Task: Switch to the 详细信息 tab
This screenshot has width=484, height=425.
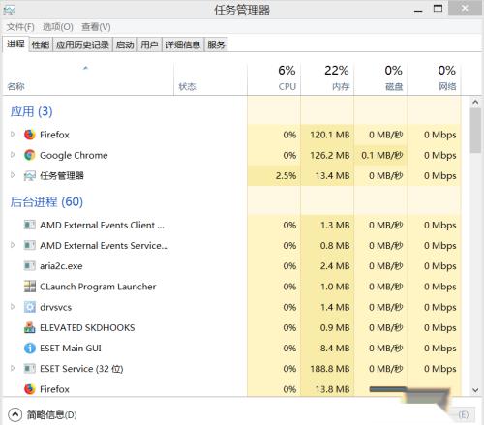Action: (183, 45)
